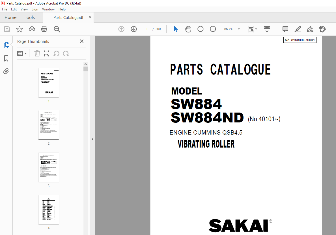Open the find text magnifier tool
The width and height of the screenshot is (336, 235).
57,29
